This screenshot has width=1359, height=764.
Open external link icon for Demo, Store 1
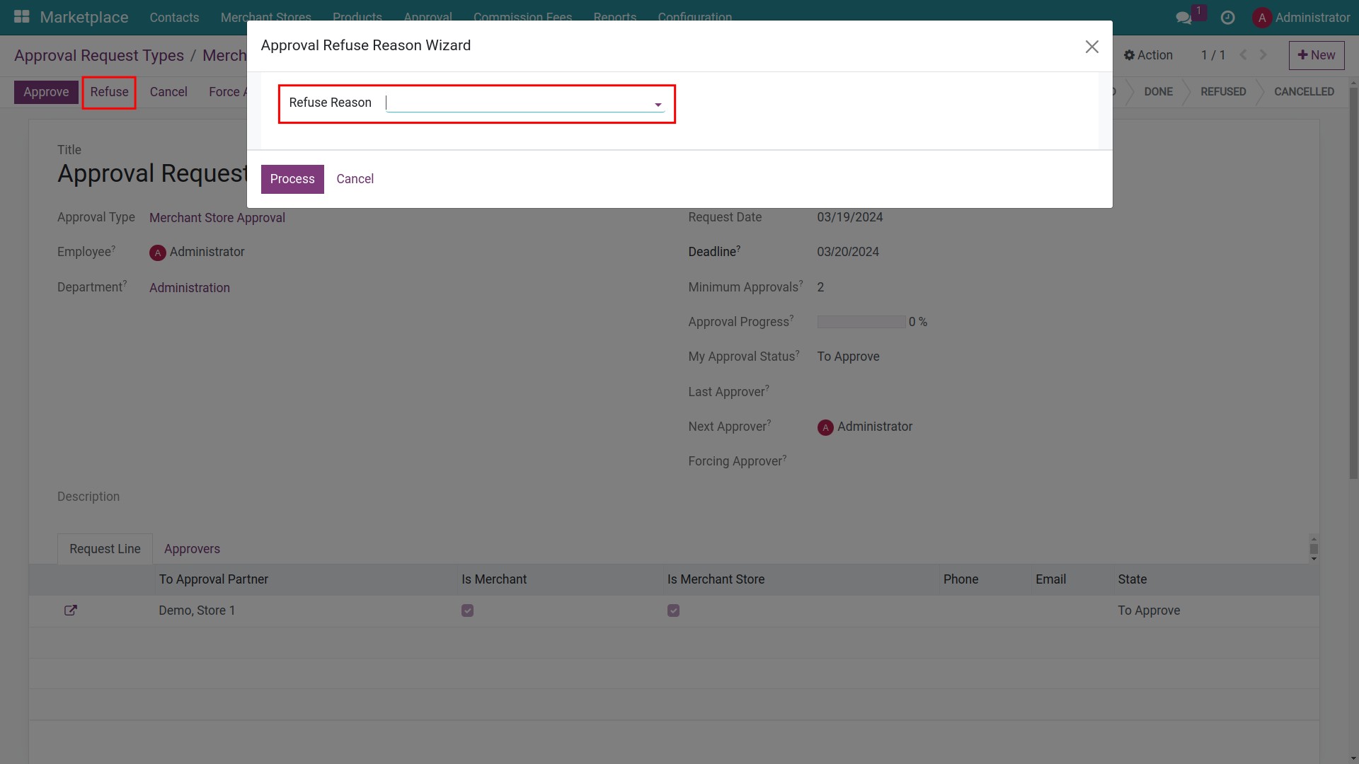(x=71, y=610)
